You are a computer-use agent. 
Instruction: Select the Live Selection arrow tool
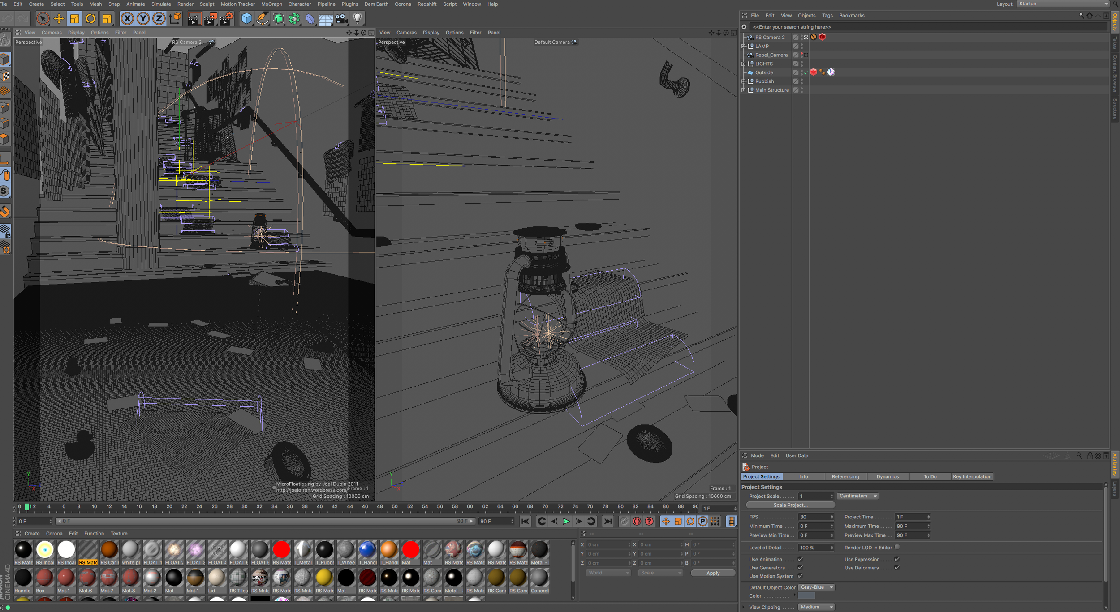43,19
